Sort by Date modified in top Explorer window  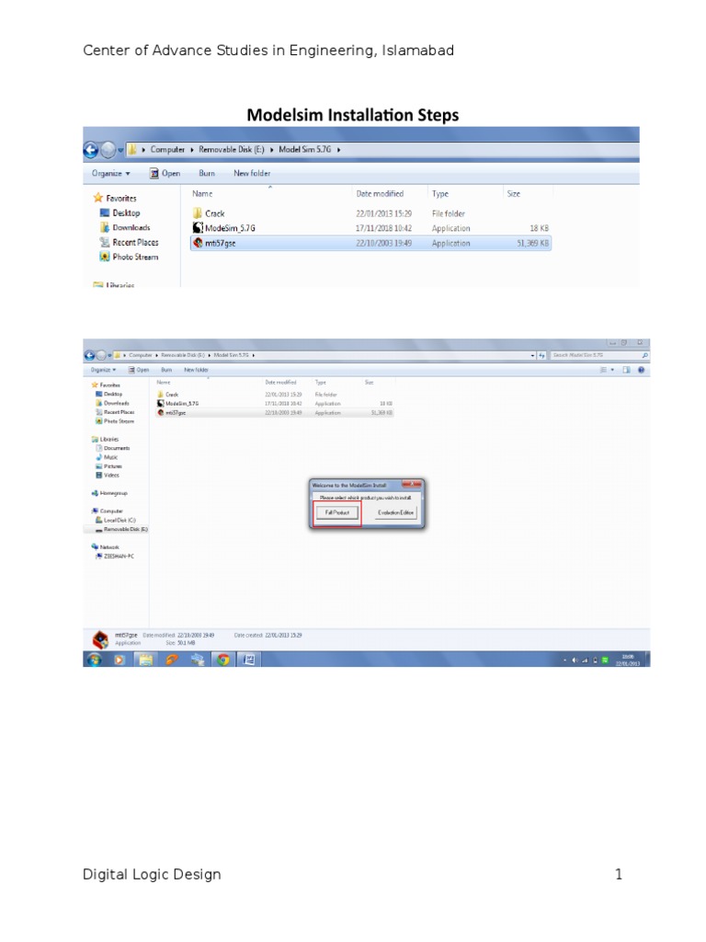380,193
